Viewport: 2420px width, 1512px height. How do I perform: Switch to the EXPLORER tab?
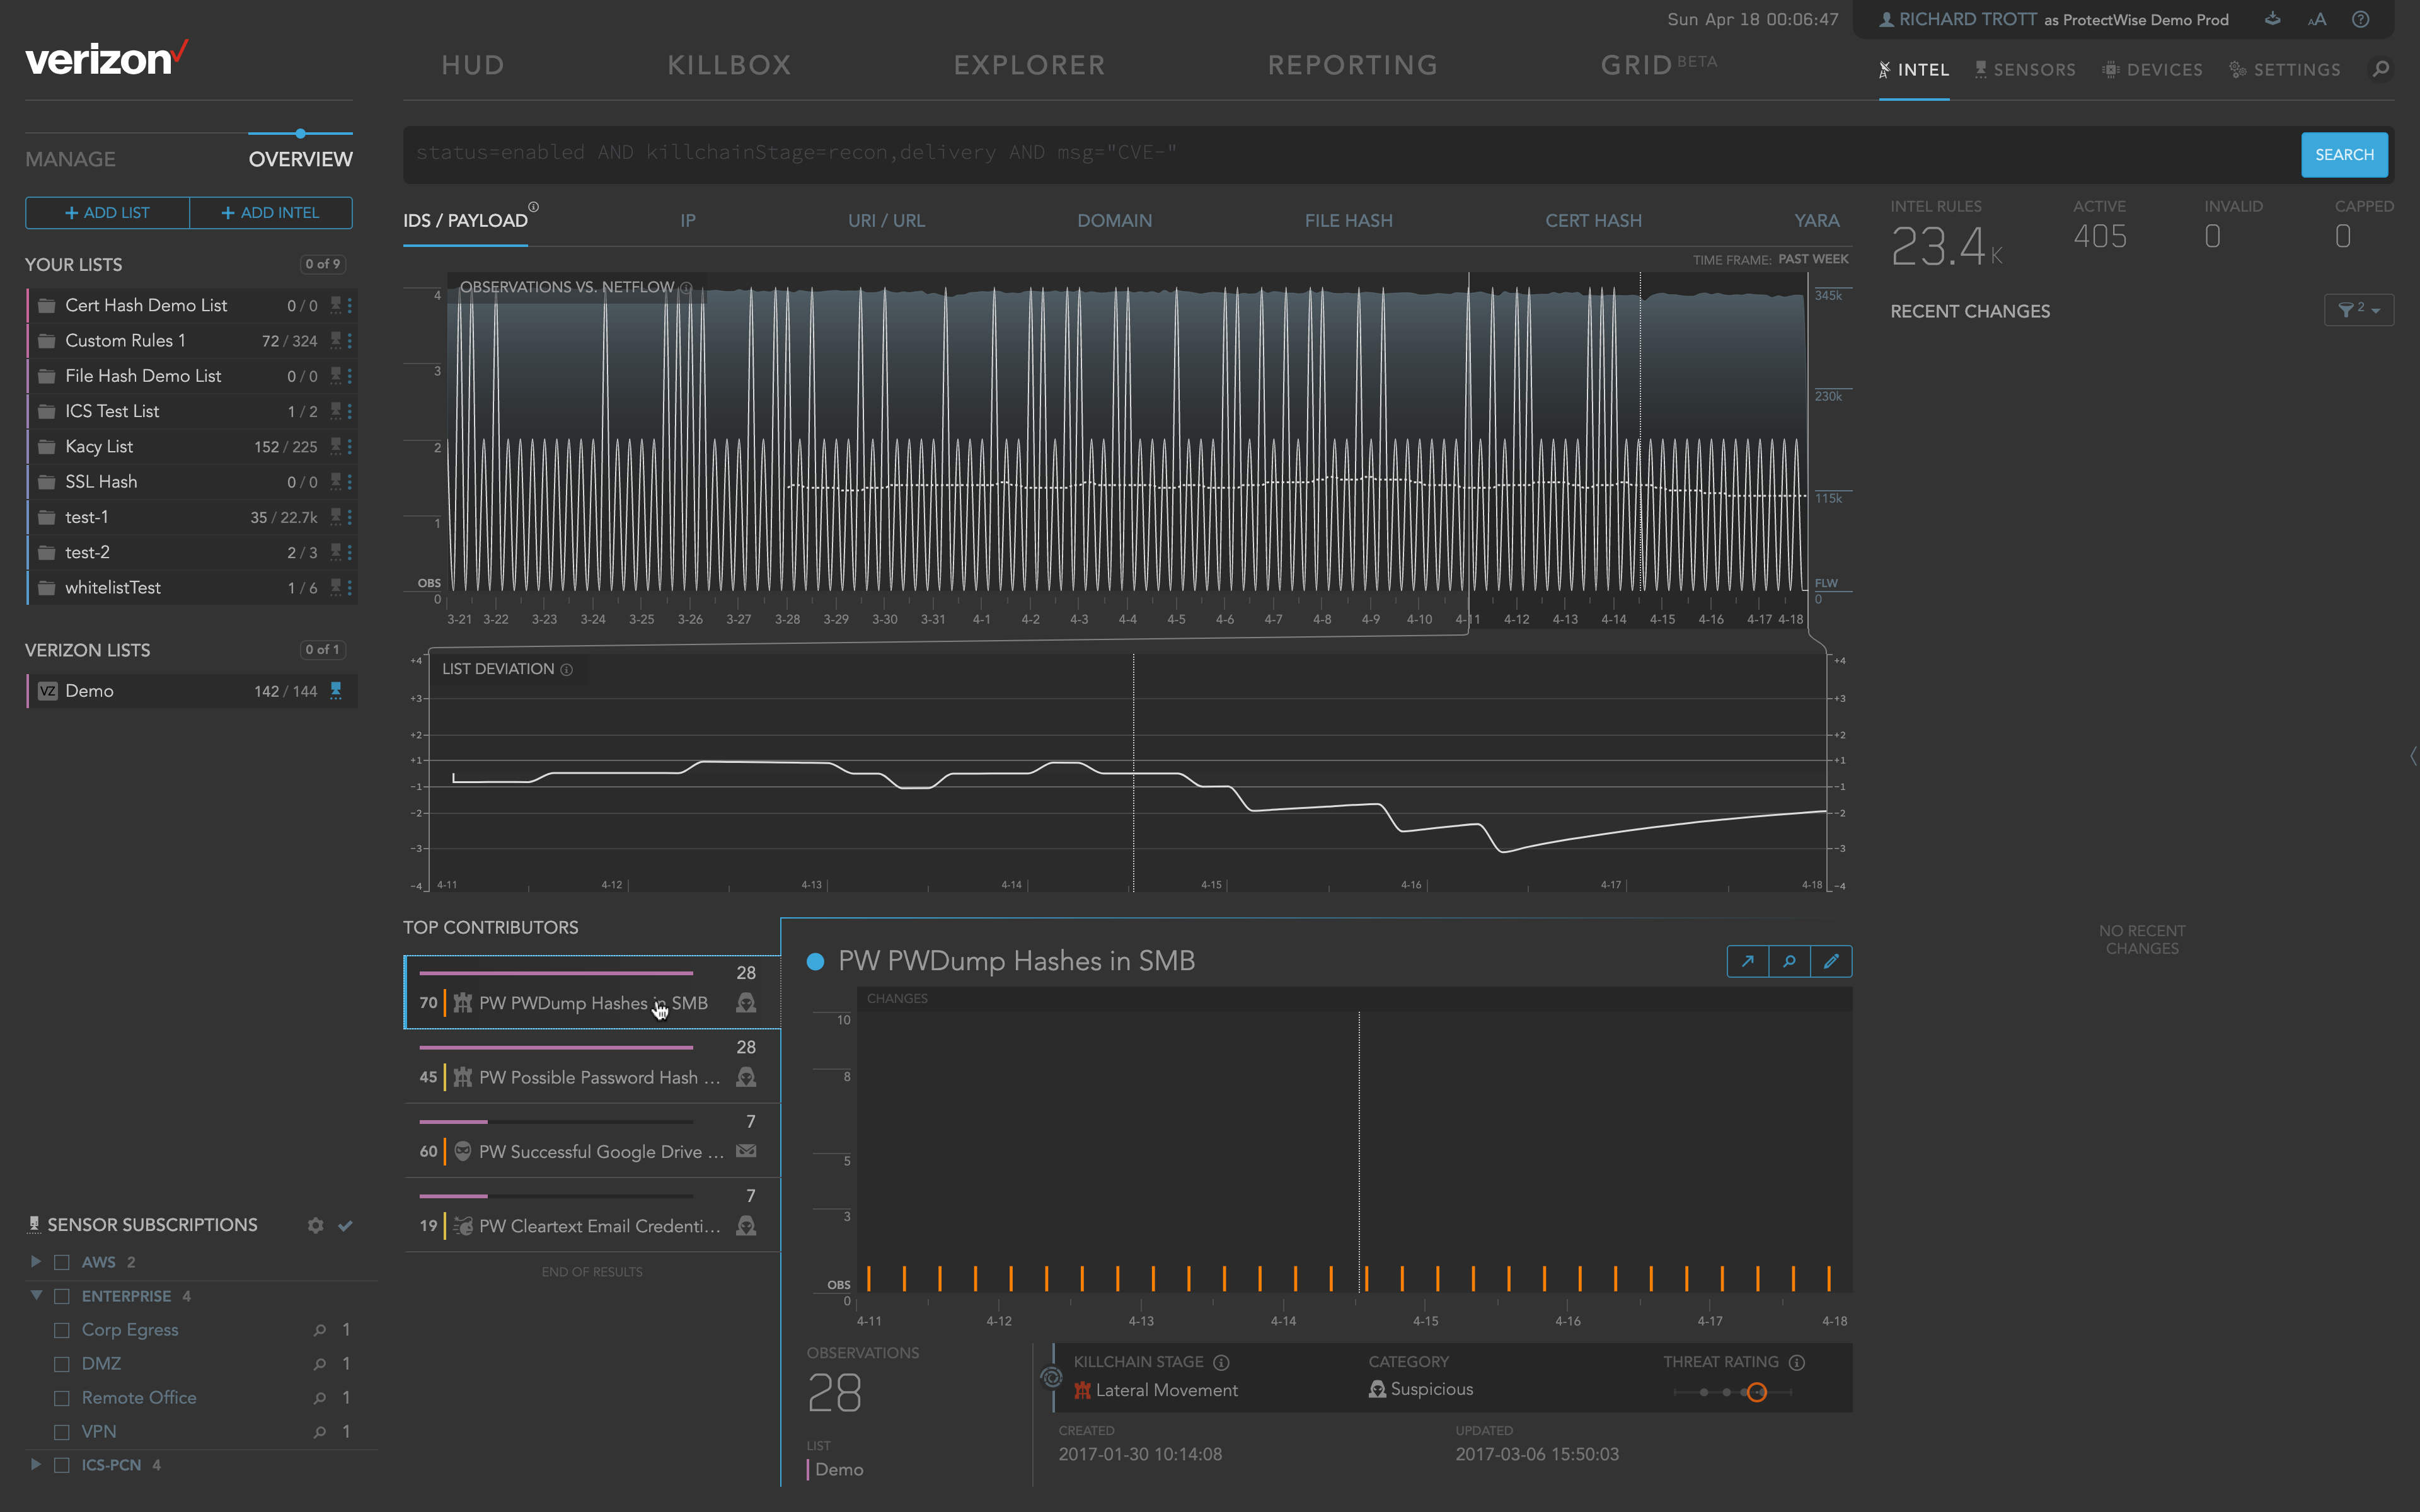(1029, 66)
